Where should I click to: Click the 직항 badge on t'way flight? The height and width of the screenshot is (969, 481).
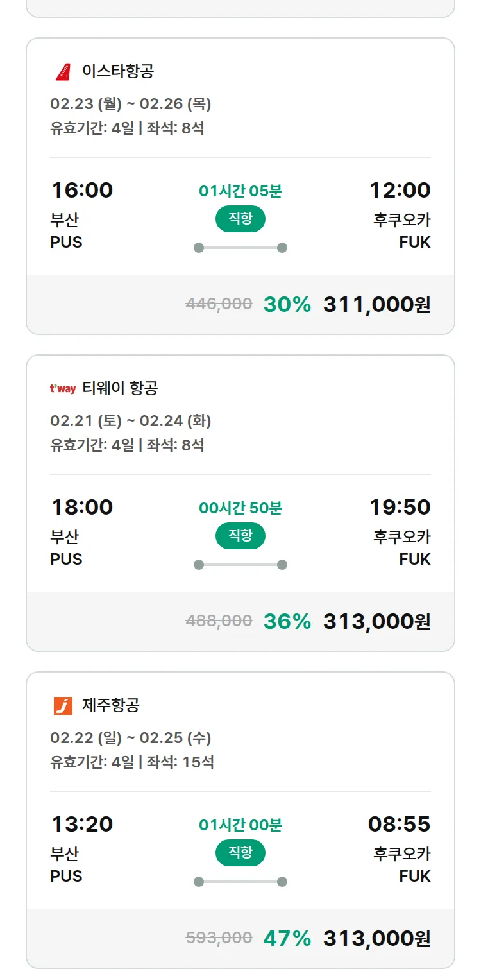tap(240, 536)
